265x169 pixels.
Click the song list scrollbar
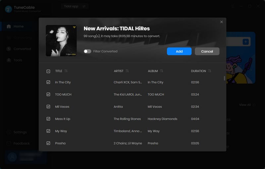coord(225,78)
